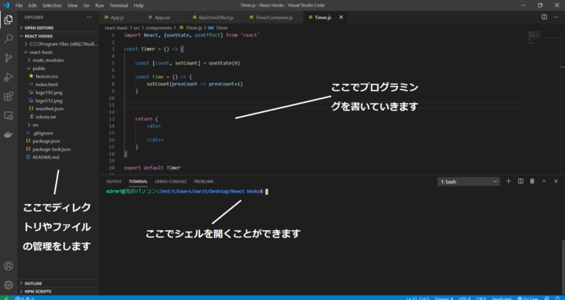The height and width of the screenshot is (300, 565).
Task: Switch to the TimerContainer.js tab
Action: (274, 18)
